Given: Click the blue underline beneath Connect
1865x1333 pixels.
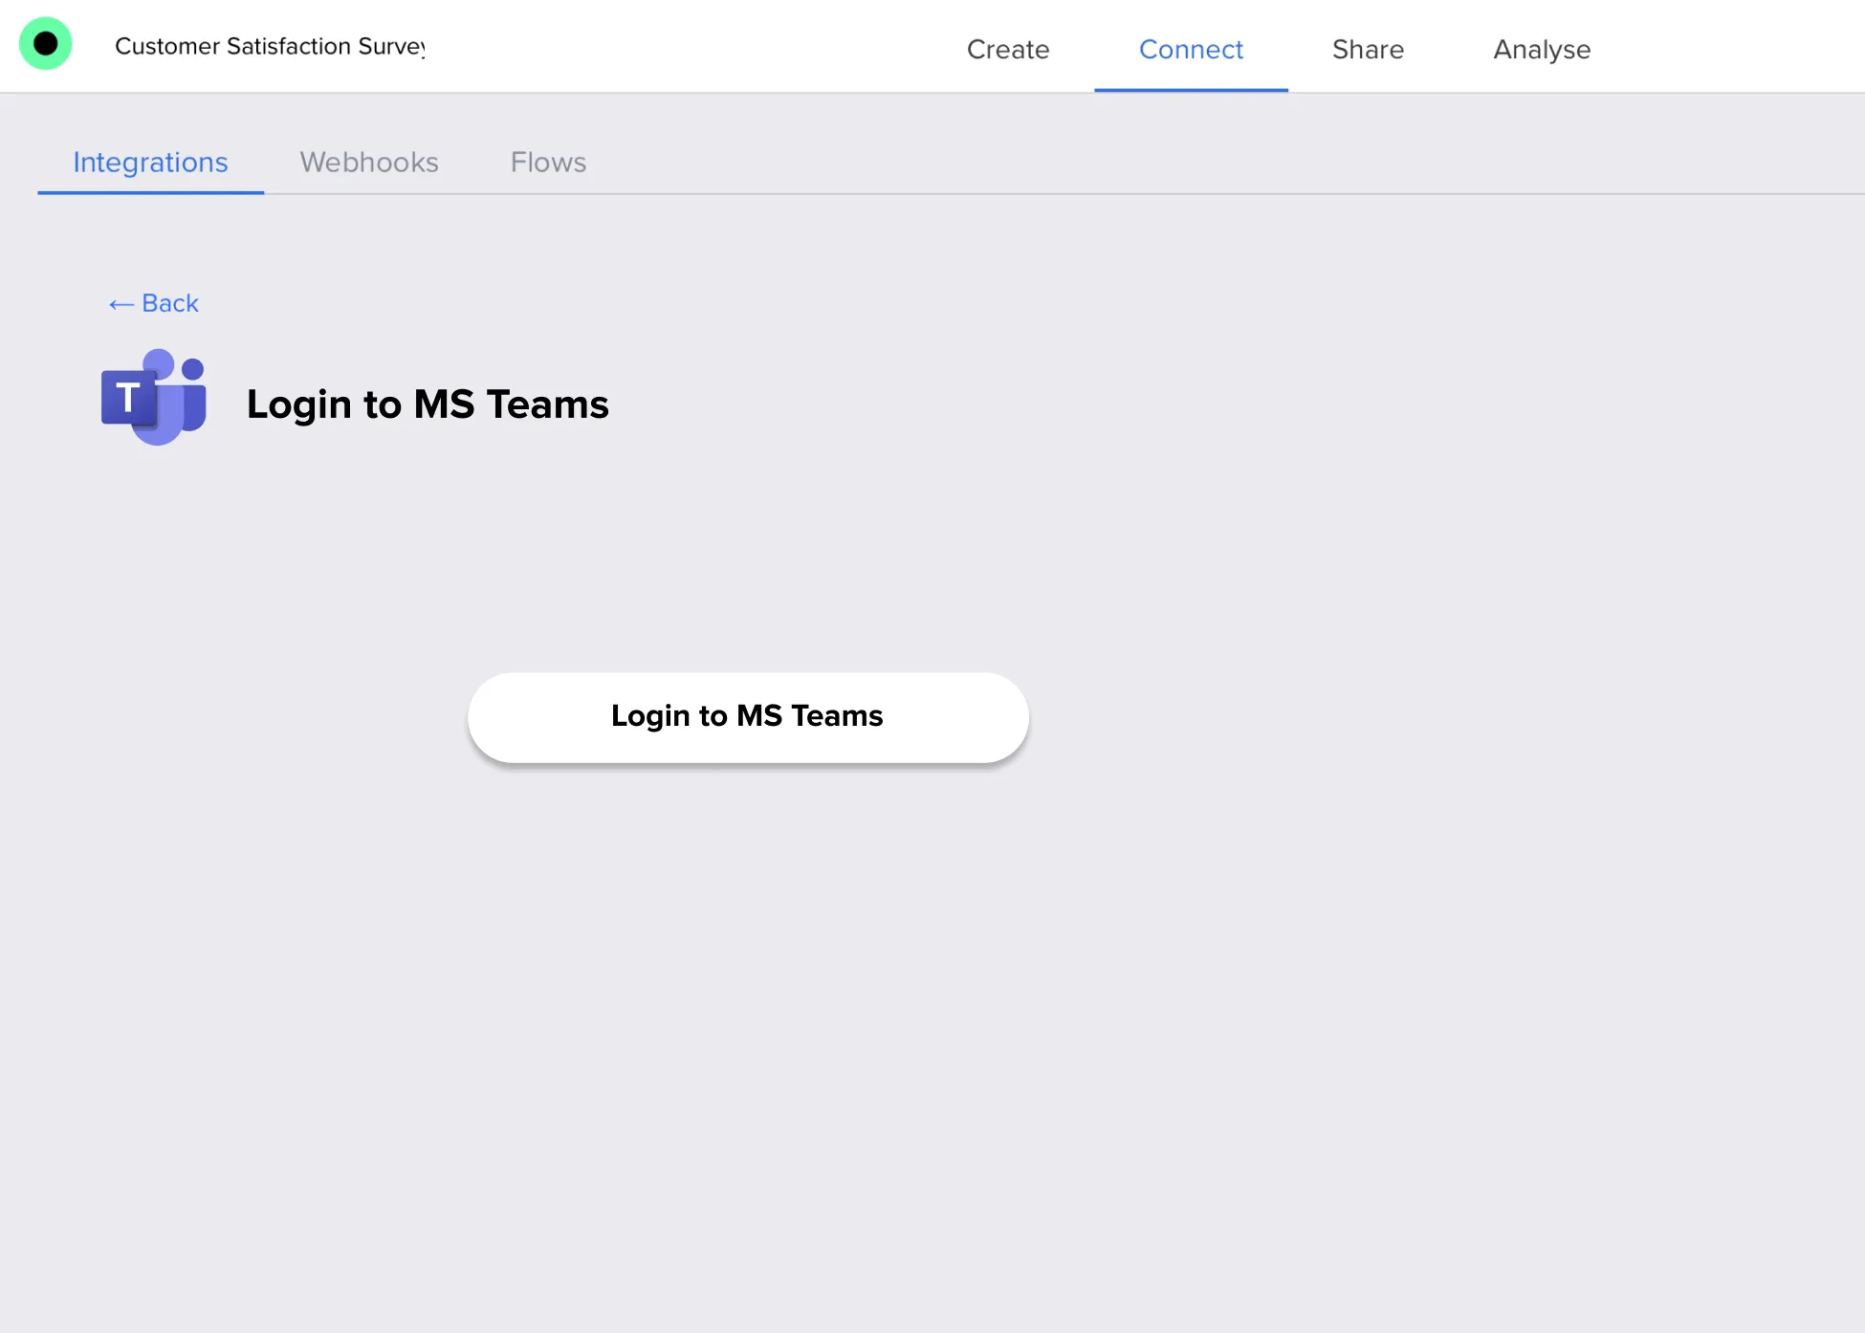Looking at the screenshot, I should pyautogui.click(x=1190, y=90).
